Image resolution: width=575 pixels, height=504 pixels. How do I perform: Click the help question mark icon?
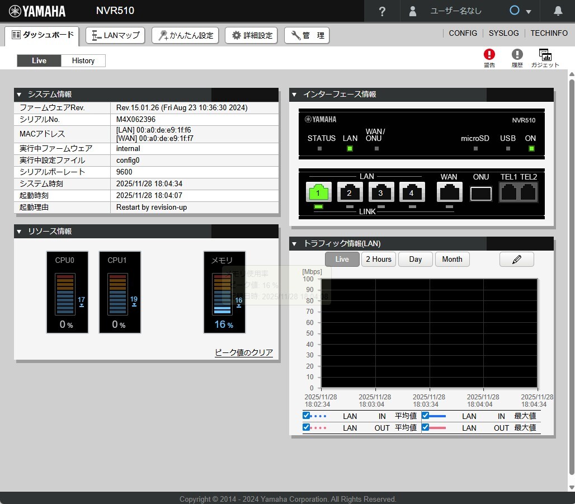click(382, 11)
